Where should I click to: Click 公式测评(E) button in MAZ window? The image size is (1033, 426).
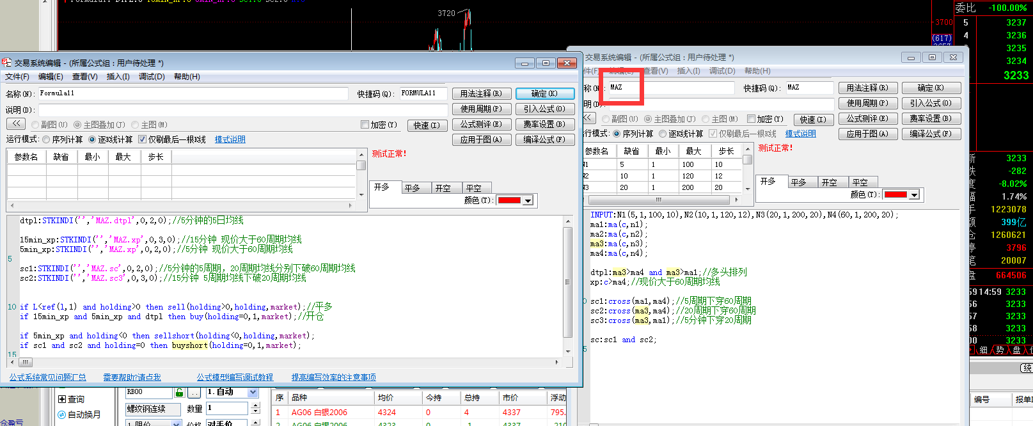[867, 118]
